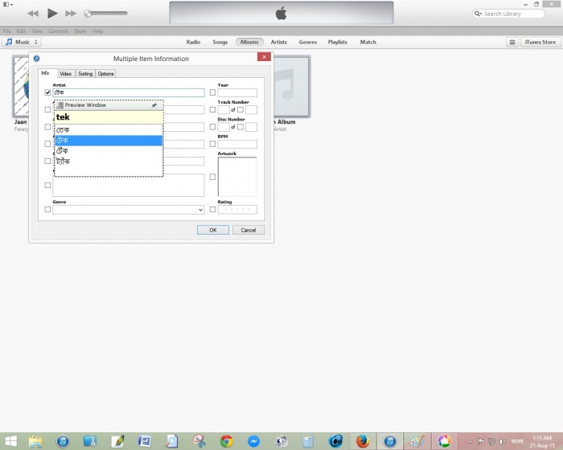563x450 pixels.
Task: Enable the Track Number checkbox
Action: pyautogui.click(x=212, y=109)
